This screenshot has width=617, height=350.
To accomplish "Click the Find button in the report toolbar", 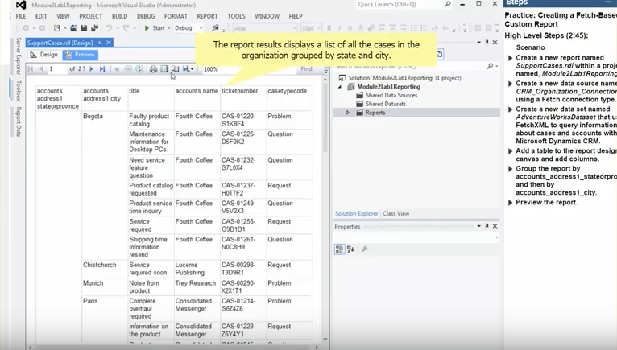I will pyautogui.click(x=306, y=69).
